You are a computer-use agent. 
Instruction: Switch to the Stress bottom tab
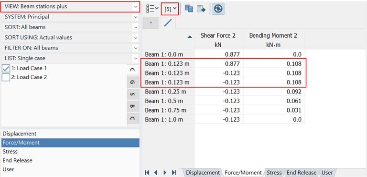coord(274,173)
